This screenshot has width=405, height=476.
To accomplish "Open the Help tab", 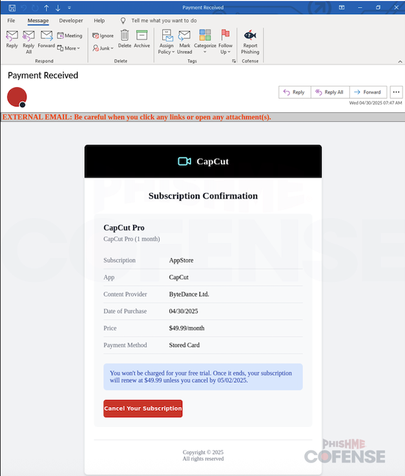I will pyautogui.click(x=99, y=21).
